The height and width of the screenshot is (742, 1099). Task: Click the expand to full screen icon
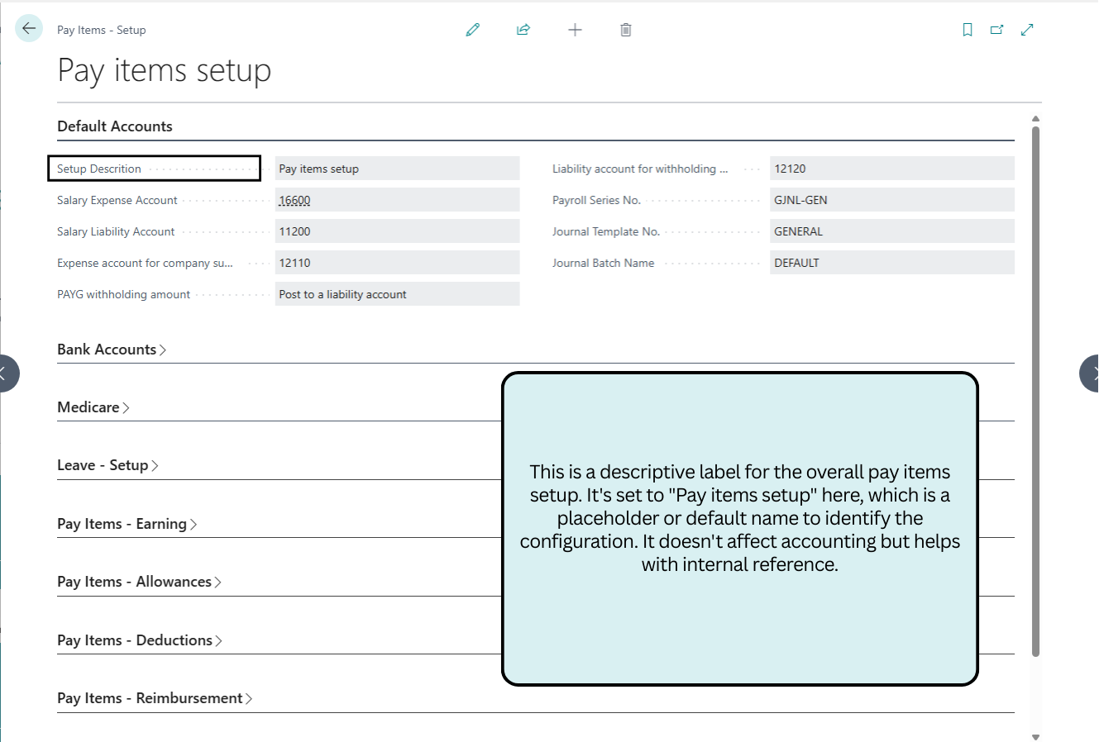click(x=1027, y=30)
